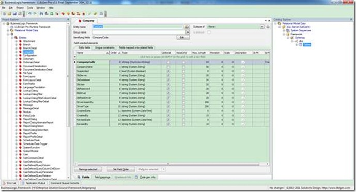Expand the Tables node in Catalog Explorer

coord(296,45)
